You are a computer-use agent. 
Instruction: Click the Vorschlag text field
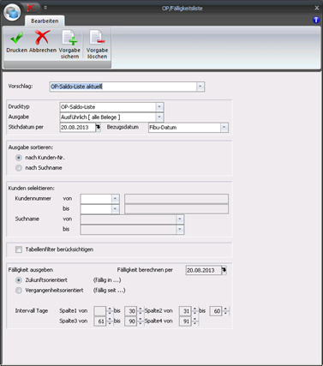123,87
